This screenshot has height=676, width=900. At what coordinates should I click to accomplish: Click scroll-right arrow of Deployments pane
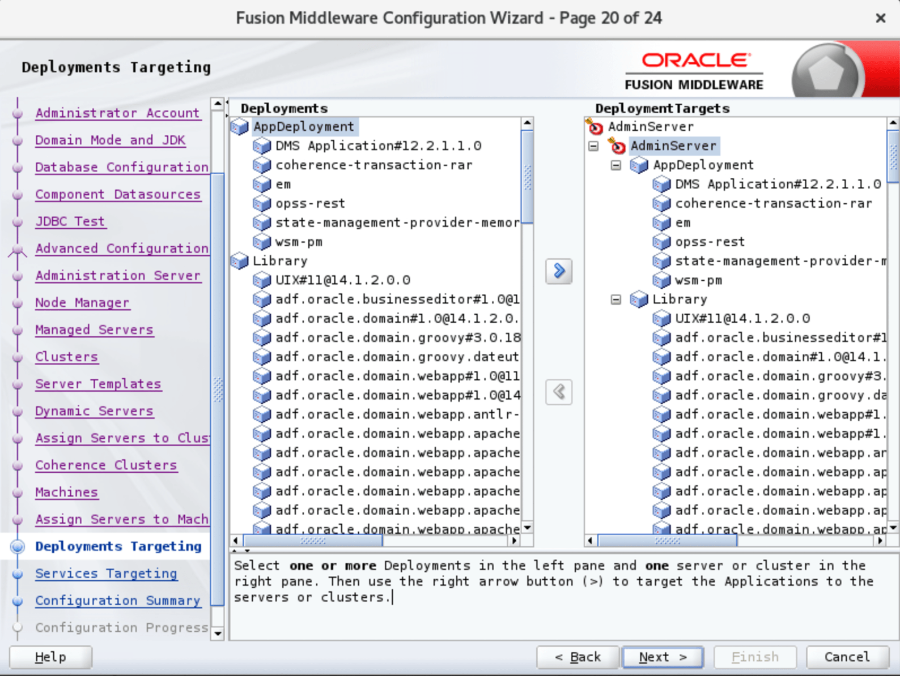(x=514, y=541)
